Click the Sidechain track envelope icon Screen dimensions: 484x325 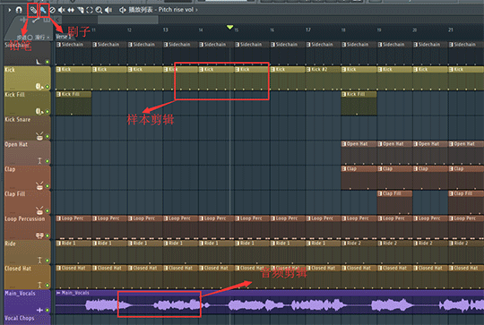[x=39, y=62]
